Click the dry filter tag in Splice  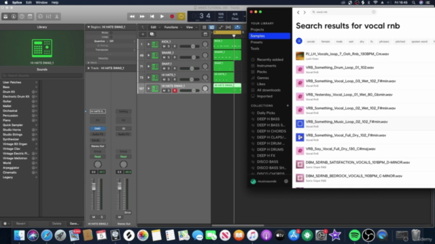pyautogui.click(x=362, y=41)
